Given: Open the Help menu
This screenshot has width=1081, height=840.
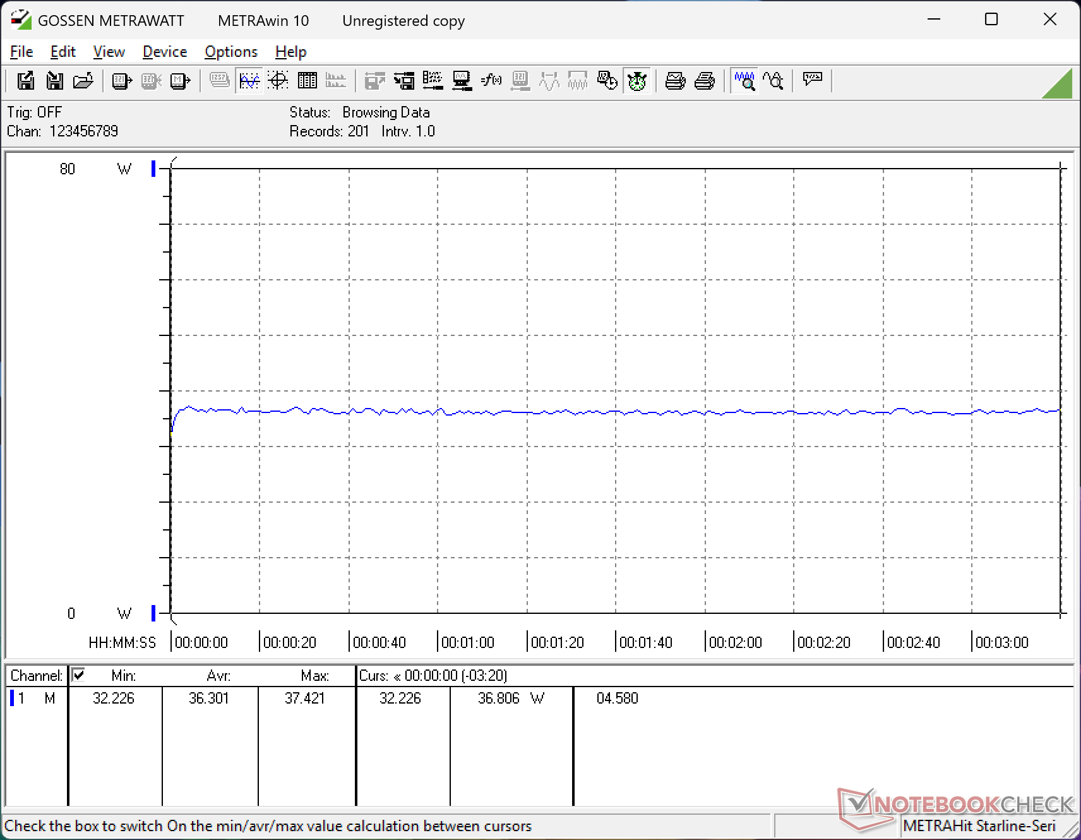Looking at the screenshot, I should coord(290,52).
